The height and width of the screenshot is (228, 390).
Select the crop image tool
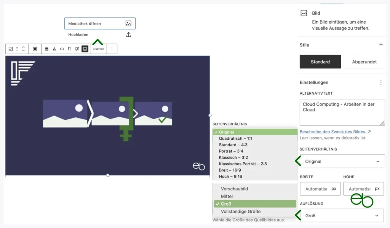(69, 49)
